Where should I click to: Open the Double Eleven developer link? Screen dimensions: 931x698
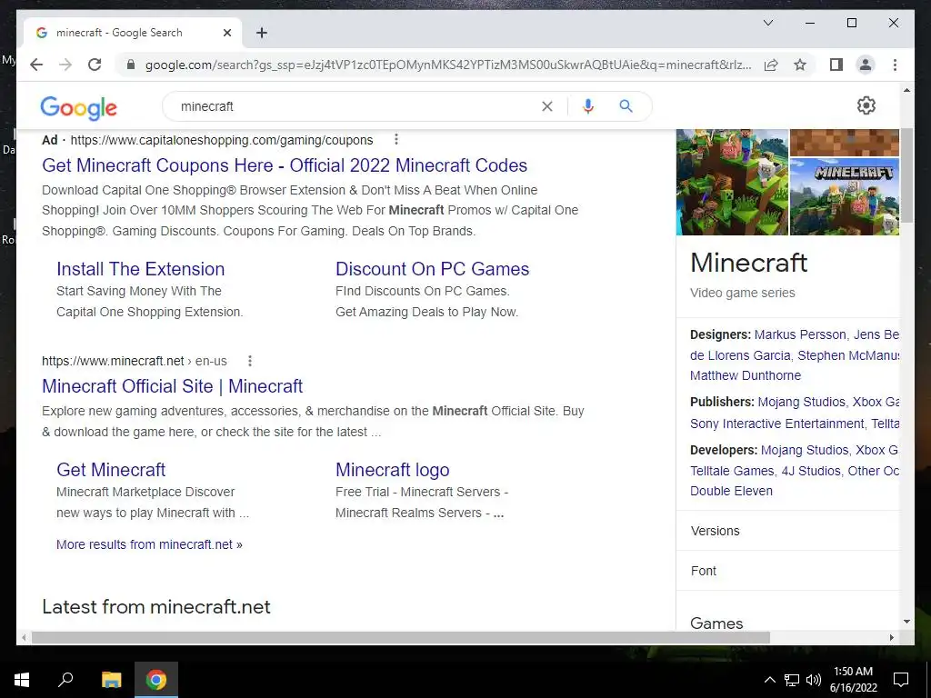point(732,491)
